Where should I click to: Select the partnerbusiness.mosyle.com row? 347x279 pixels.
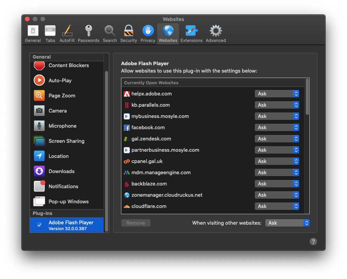point(213,150)
